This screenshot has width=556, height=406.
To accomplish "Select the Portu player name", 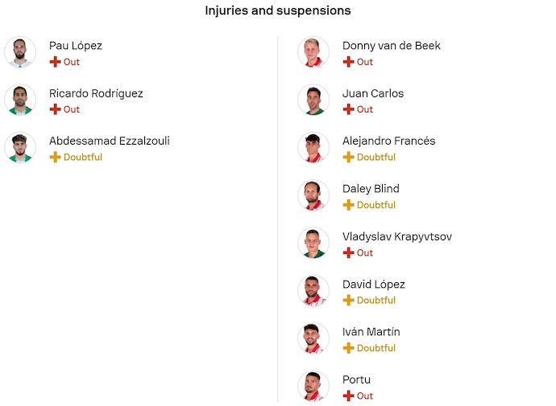I will [x=356, y=379].
